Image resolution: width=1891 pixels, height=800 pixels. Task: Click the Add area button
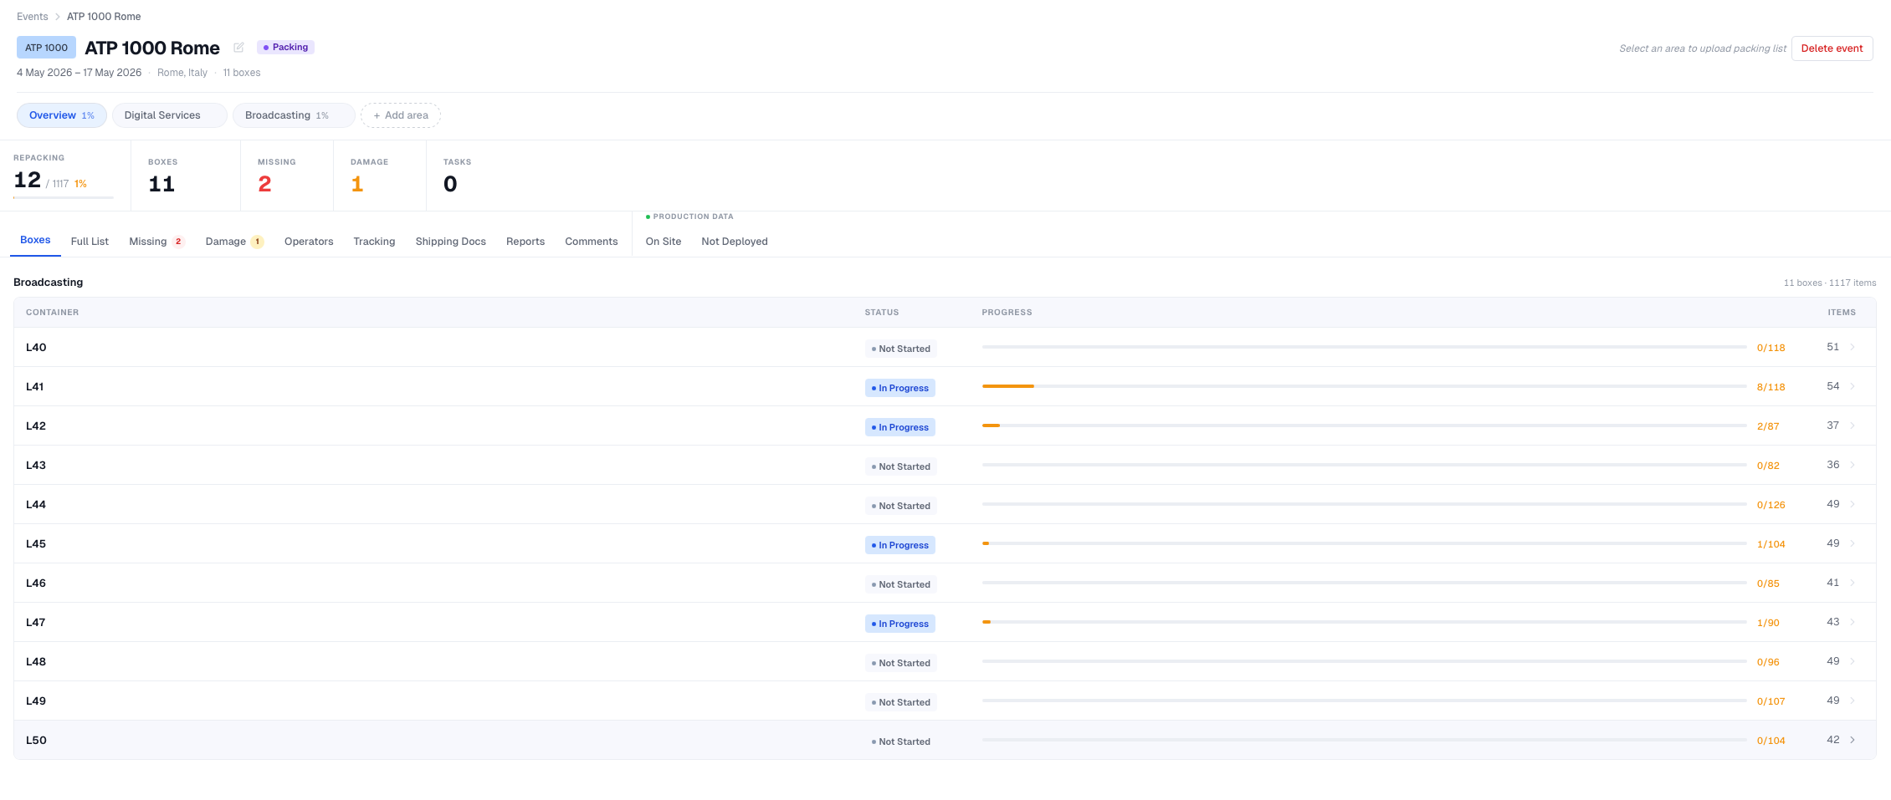(401, 115)
